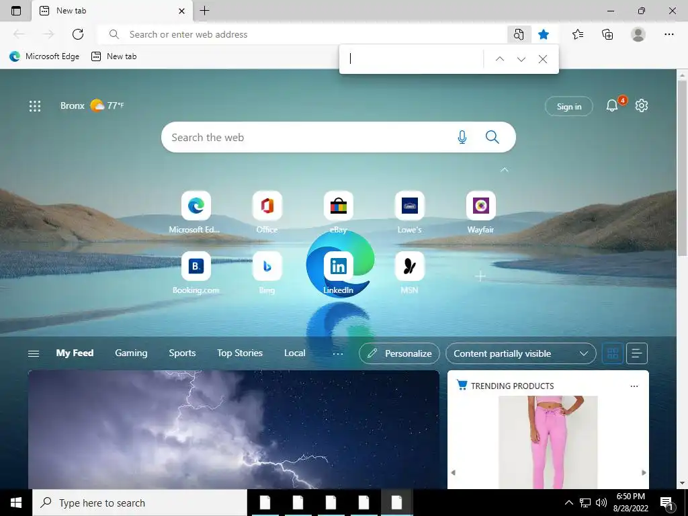Image resolution: width=688 pixels, height=516 pixels.
Task: Switch to the Top Stories tab
Action: click(x=240, y=353)
